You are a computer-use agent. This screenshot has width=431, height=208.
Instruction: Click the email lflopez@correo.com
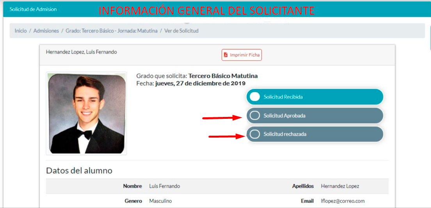pos(343,201)
